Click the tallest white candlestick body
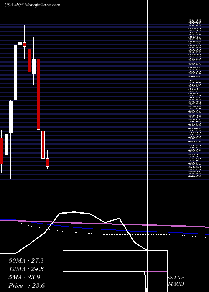The width and height of the screenshot is (209, 292). coord(15,73)
